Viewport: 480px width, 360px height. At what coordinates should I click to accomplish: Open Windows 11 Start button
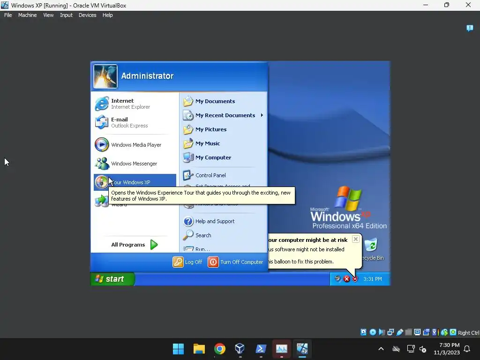178,349
